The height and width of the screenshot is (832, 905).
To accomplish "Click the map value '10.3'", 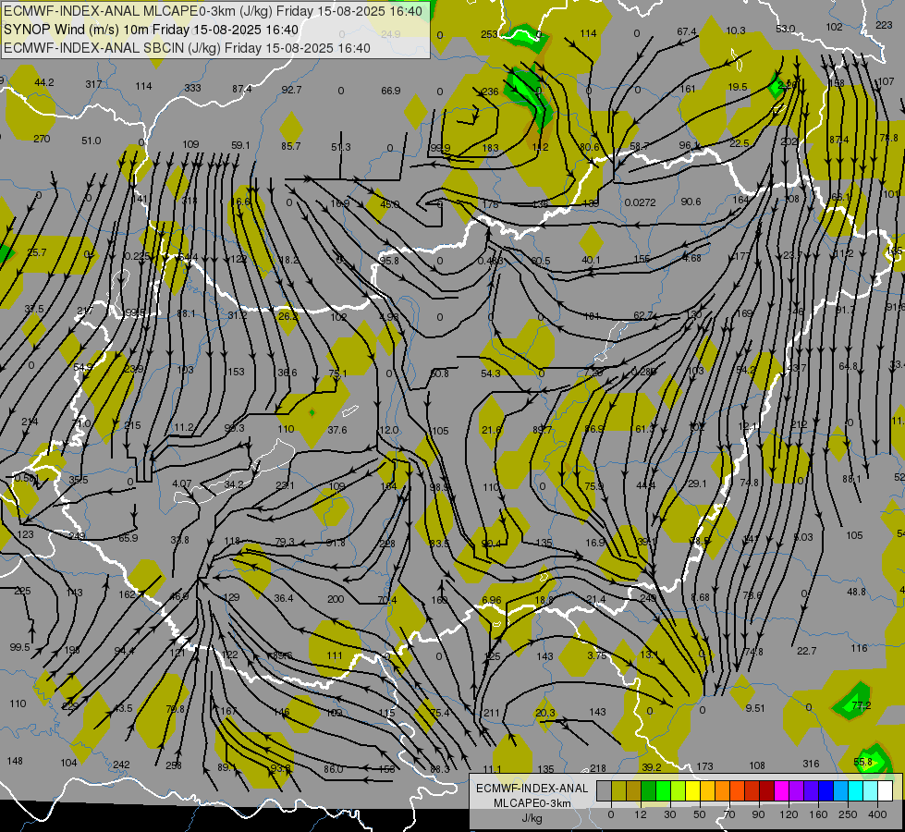I will (x=736, y=31).
